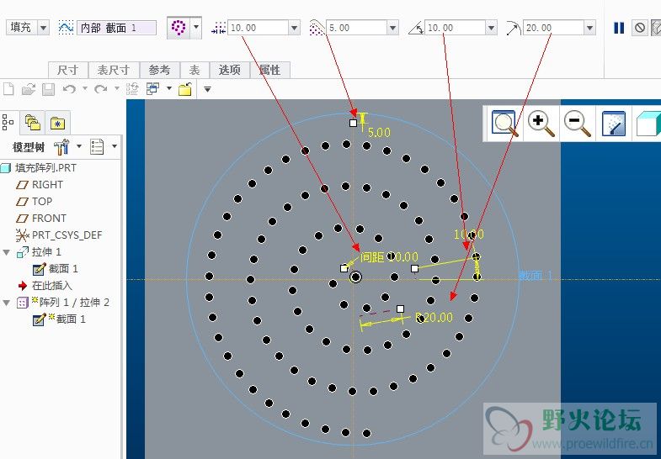This screenshot has height=459, width=661.
Task: Open the redo history dropdown arrow
Action: tap(117, 89)
